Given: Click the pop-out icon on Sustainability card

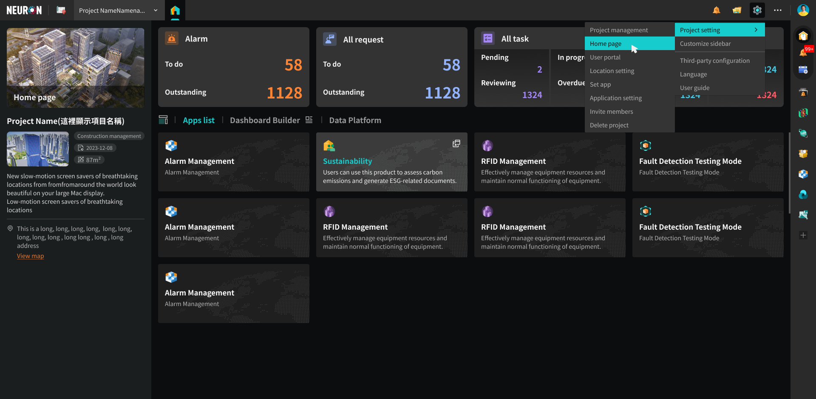Looking at the screenshot, I should click(x=456, y=143).
